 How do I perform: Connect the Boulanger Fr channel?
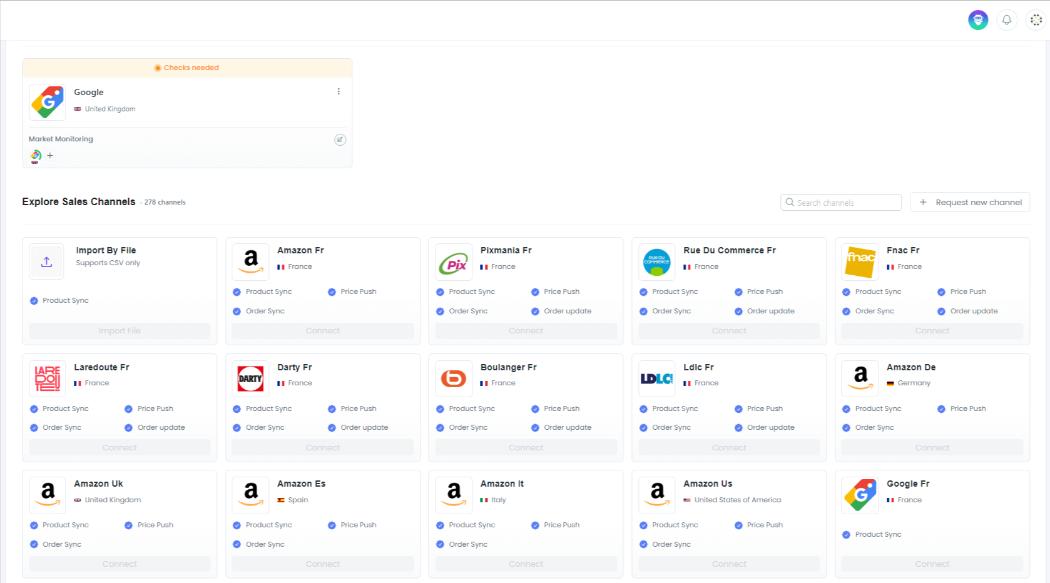pos(526,447)
